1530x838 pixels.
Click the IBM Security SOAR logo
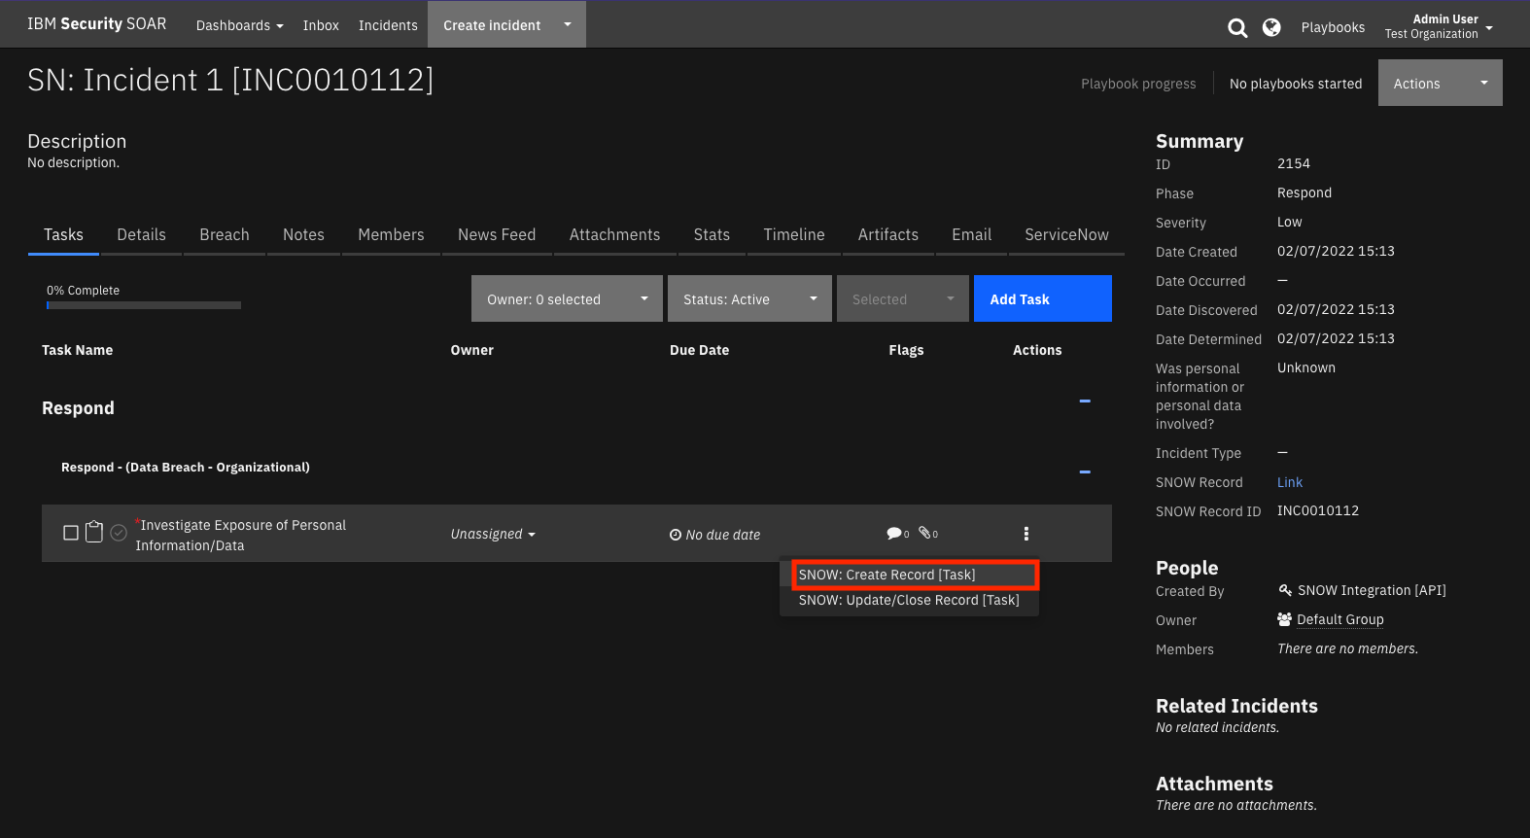click(x=96, y=23)
